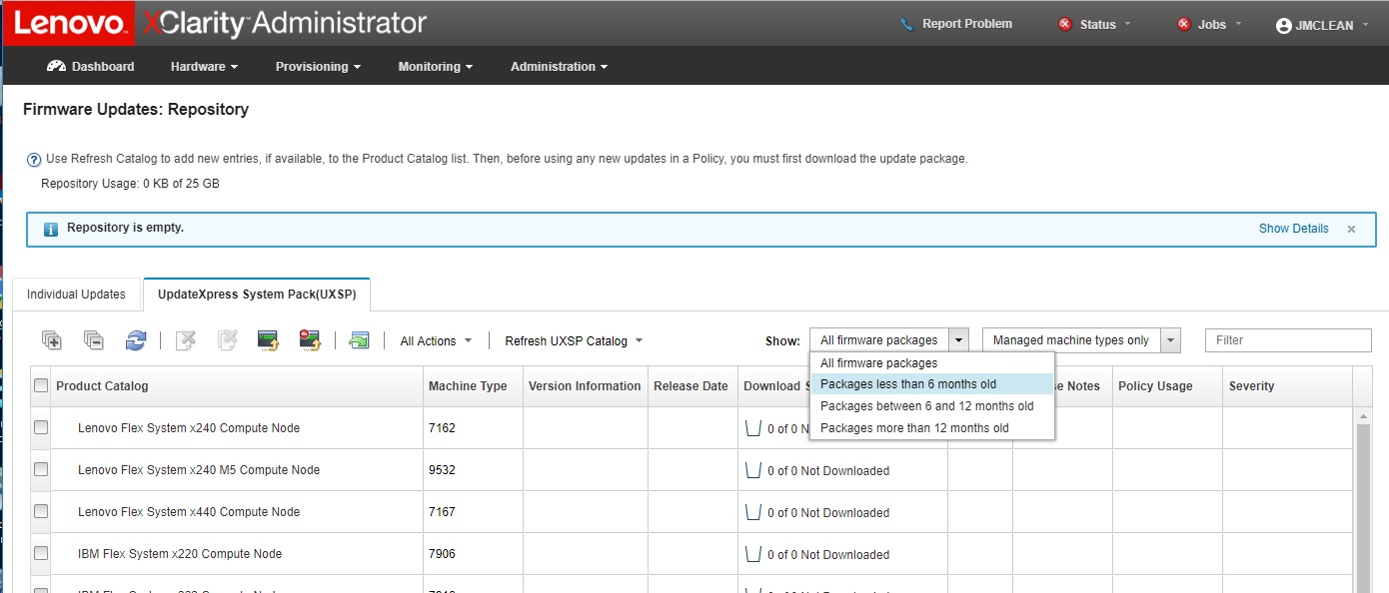Select Packages less than 6 months old

(931, 384)
